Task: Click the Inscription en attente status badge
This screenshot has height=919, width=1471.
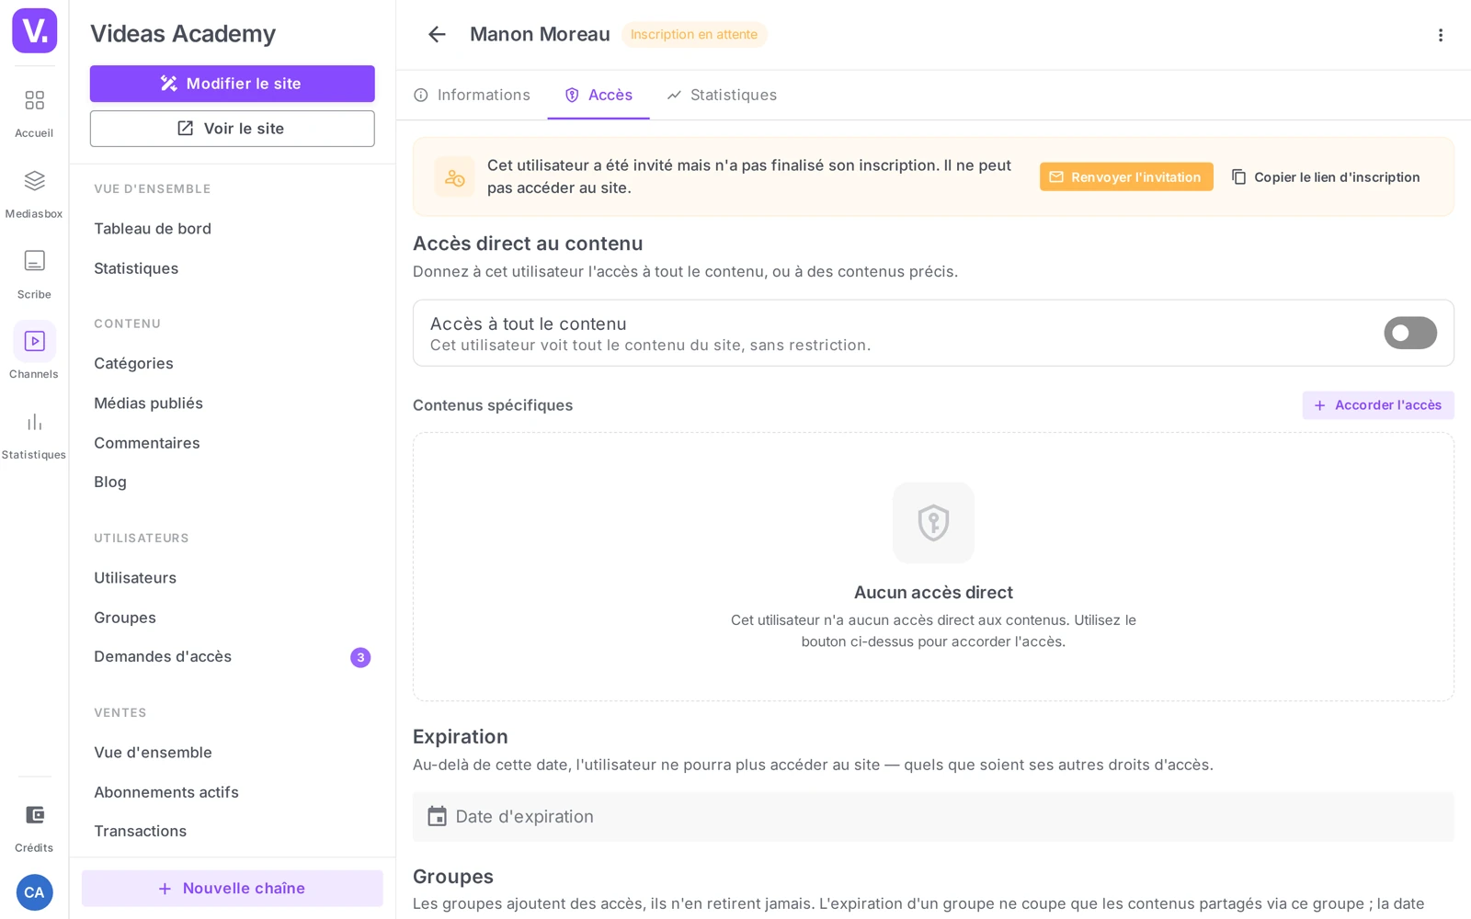Action: [694, 35]
